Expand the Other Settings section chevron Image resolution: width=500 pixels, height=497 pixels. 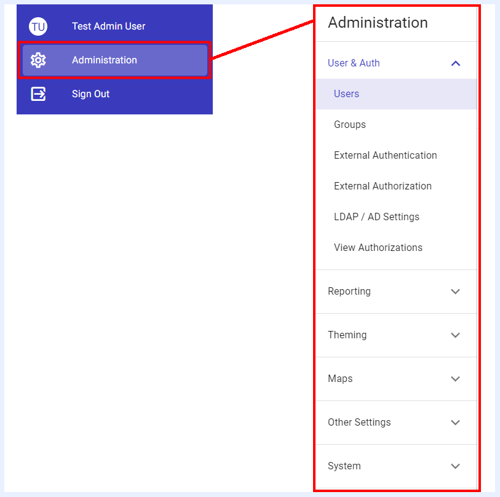pyautogui.click(x=455, y=423)
